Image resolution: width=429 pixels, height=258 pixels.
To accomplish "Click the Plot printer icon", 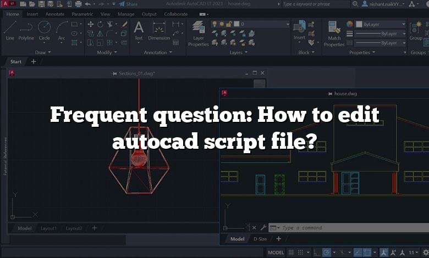I will 78,4.
